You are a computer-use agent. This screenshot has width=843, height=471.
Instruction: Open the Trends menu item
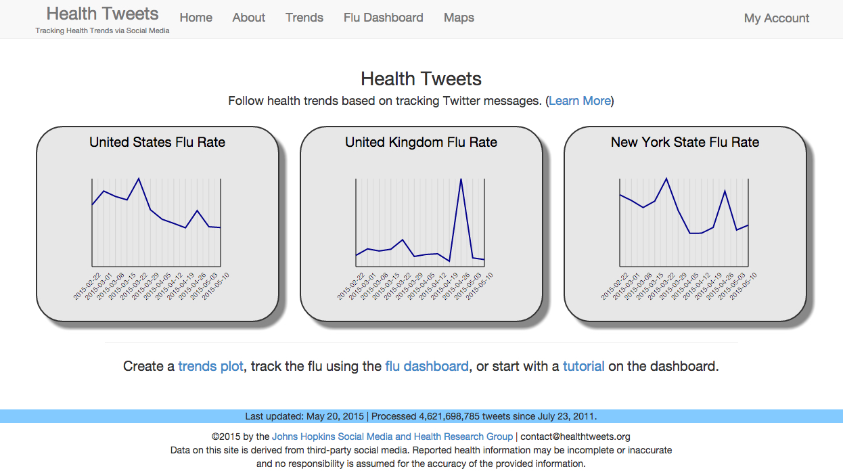pyautogui.click(x=304, y=18)
